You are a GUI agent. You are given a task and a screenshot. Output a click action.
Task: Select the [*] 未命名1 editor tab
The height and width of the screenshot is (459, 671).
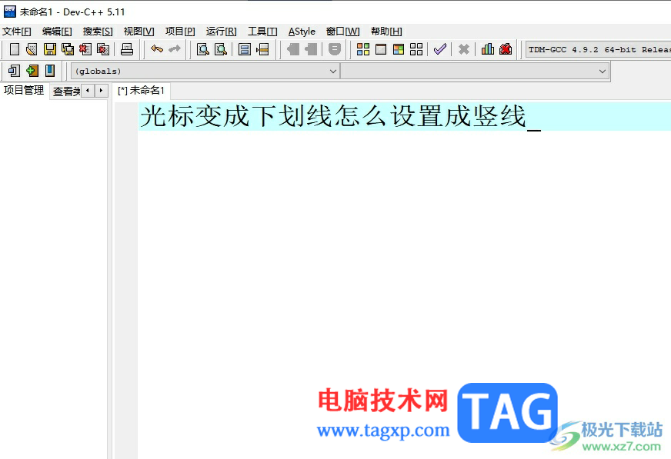pyautogui.click(x=142, y=90)
